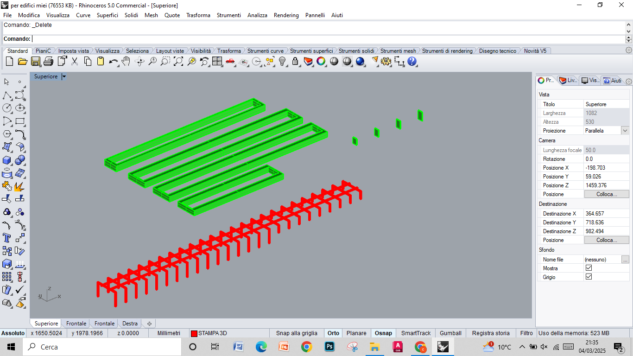Click the light bulb Hide objects icon
This screenshot has height=356, width=633.
point(282,61)
